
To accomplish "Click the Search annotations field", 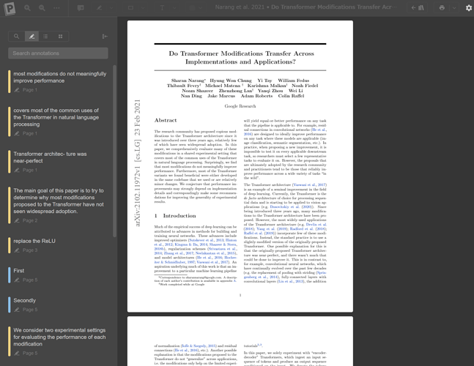I will (58, 53).
